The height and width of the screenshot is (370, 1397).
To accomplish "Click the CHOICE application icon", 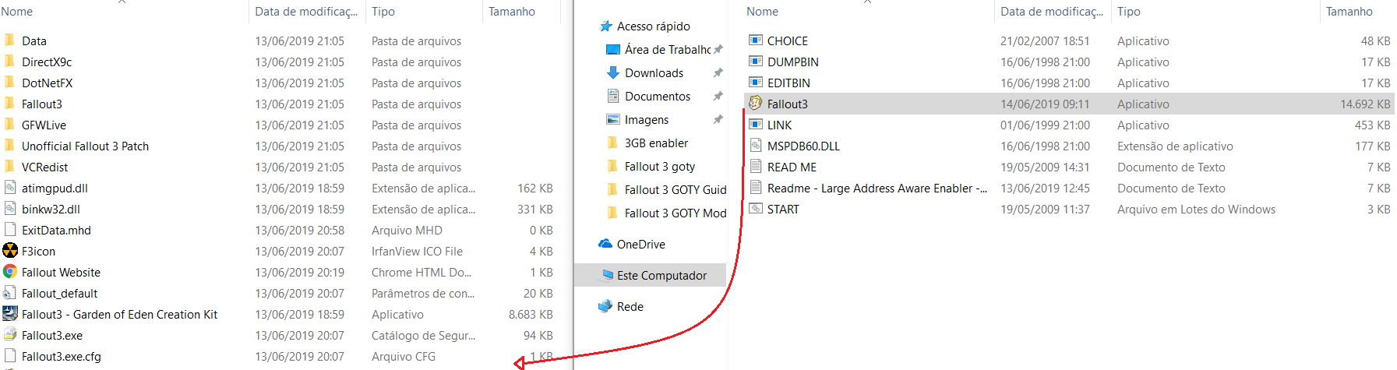I will pyautogui.click(x=755, y=41).
